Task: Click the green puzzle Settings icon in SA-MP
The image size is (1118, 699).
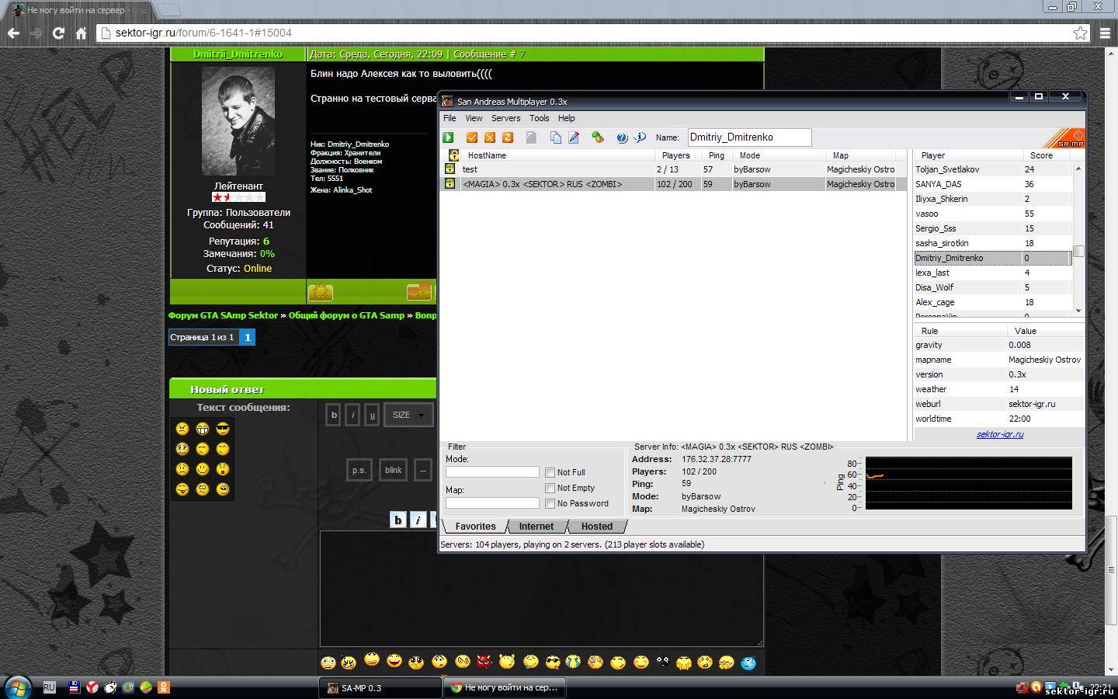Action: pos(598,137)
